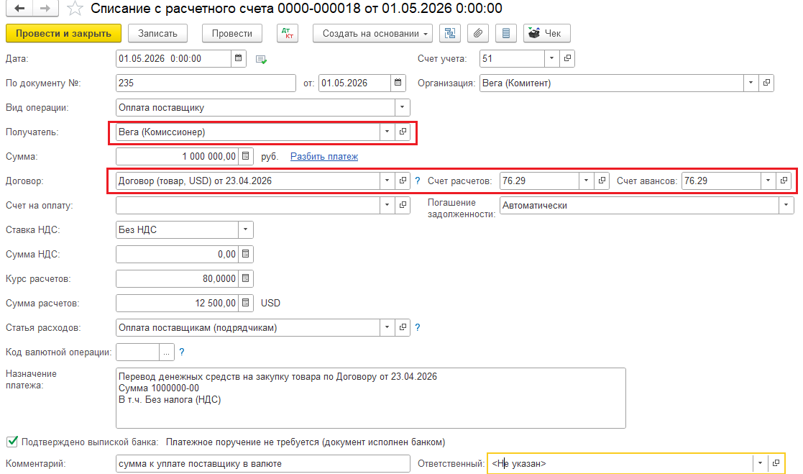Focus the Сумма amount field
Viewport: 803px width, 474px height.
pyautogui.click(x=177, y=156)
